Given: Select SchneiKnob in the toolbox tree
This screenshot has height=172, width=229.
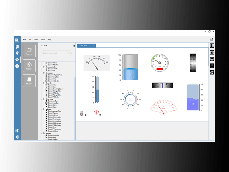Looking at the screenshot, I should point(52,87).
